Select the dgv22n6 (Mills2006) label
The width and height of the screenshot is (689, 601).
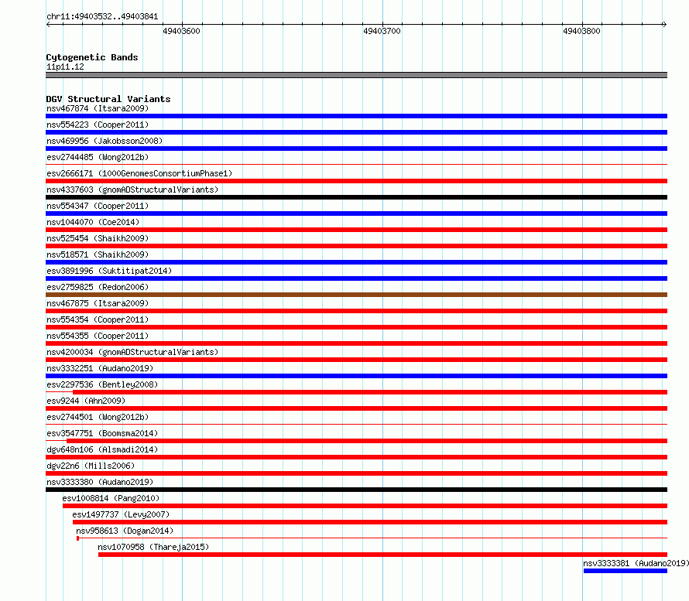pos(91,466)
